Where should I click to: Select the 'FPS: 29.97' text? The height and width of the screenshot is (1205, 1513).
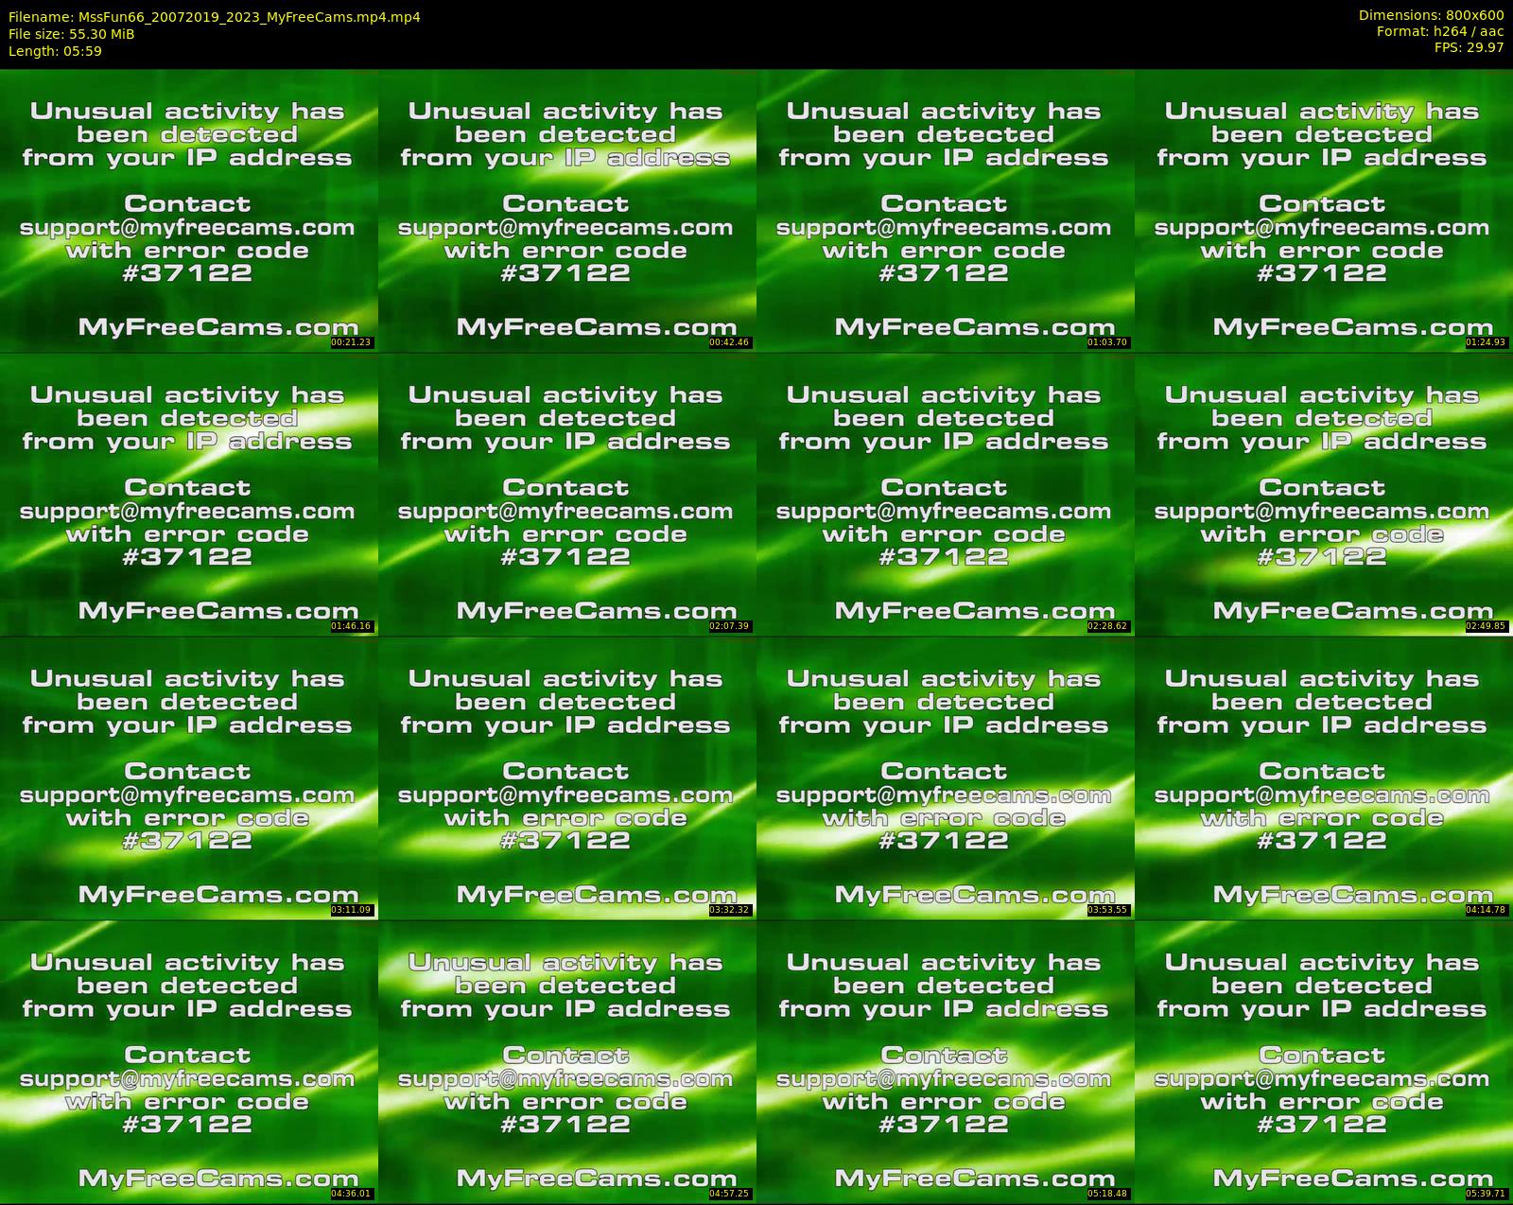1469,47
